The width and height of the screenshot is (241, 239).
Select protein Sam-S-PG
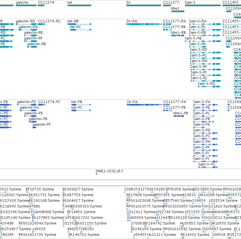(208, 167)
